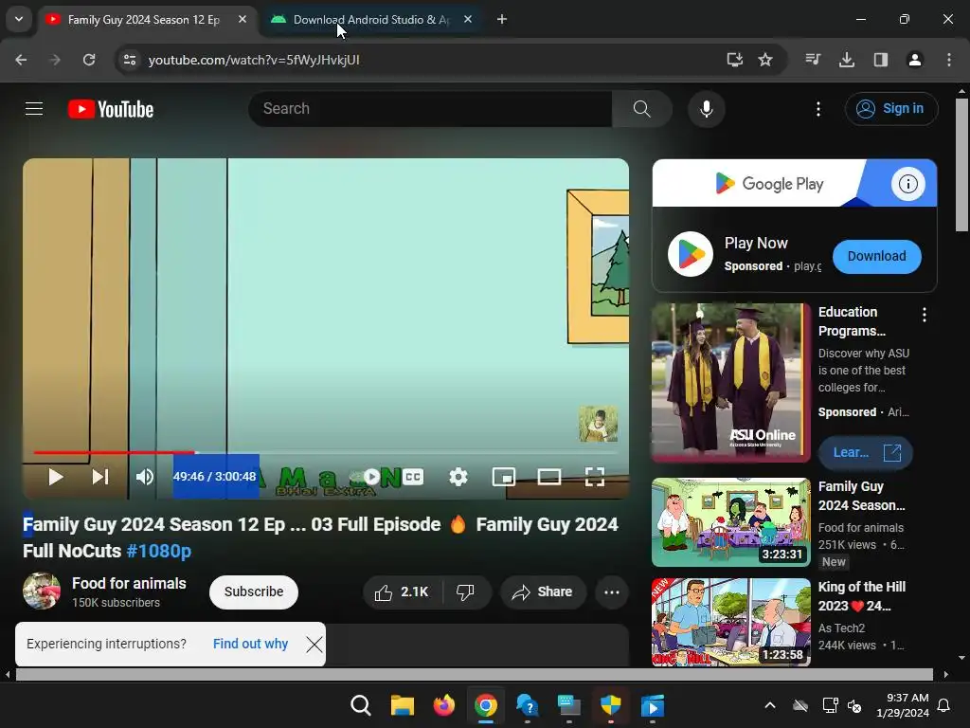970x728 pixels.
Task: Close the Android Studio tab
Action: click(x=468, y=19)
